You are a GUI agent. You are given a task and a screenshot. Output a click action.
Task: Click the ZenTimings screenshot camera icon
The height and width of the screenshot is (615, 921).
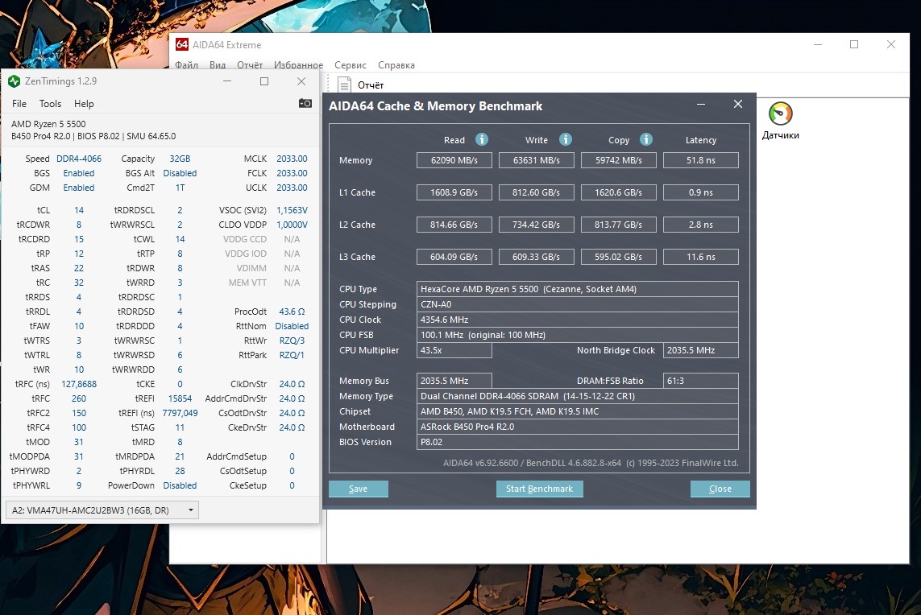tap(305, 103)
